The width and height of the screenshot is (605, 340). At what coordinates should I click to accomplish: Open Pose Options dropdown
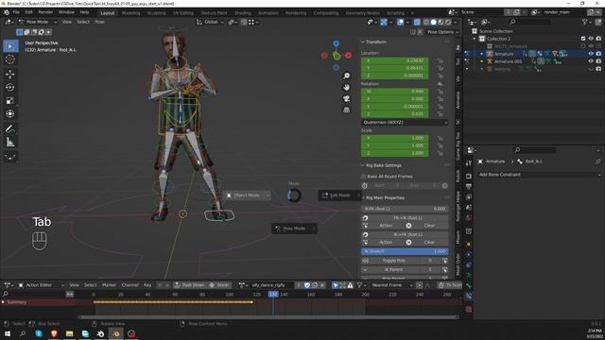coord(442,32)
